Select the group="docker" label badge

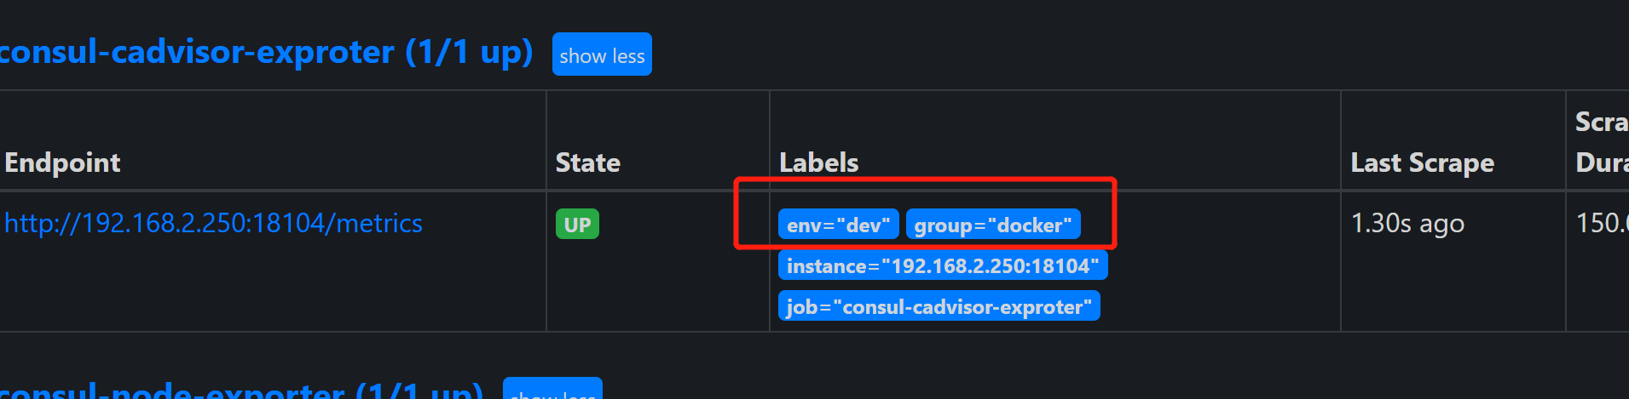(x=992, y=225)
